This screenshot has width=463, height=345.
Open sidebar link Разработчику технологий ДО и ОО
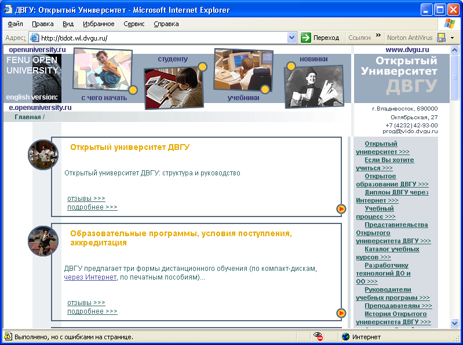(383, 273)
